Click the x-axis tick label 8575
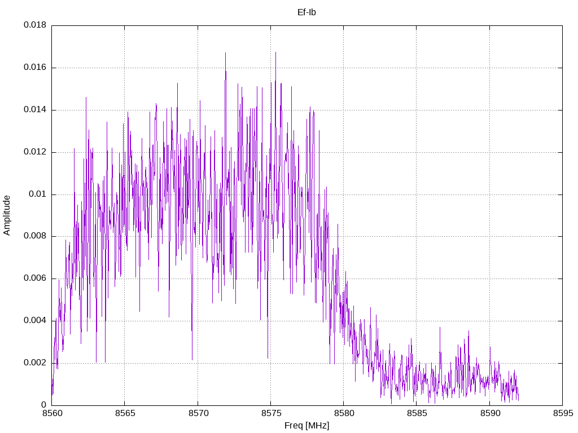 coord(272,413)
